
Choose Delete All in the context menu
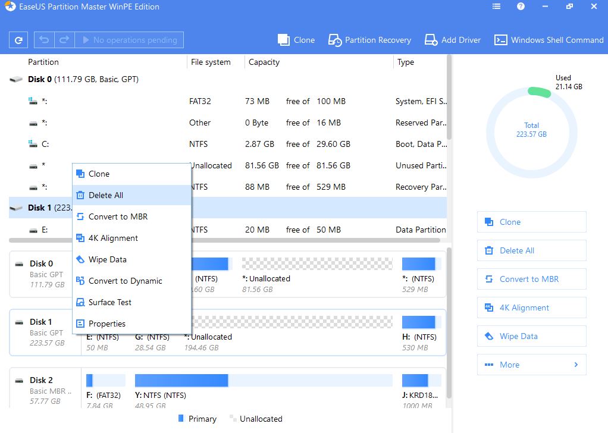(x=106, y=195)
